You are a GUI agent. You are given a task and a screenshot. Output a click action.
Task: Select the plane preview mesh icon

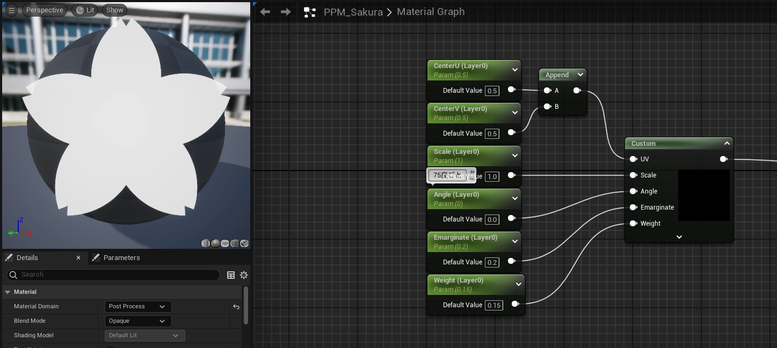click(225, 243)
